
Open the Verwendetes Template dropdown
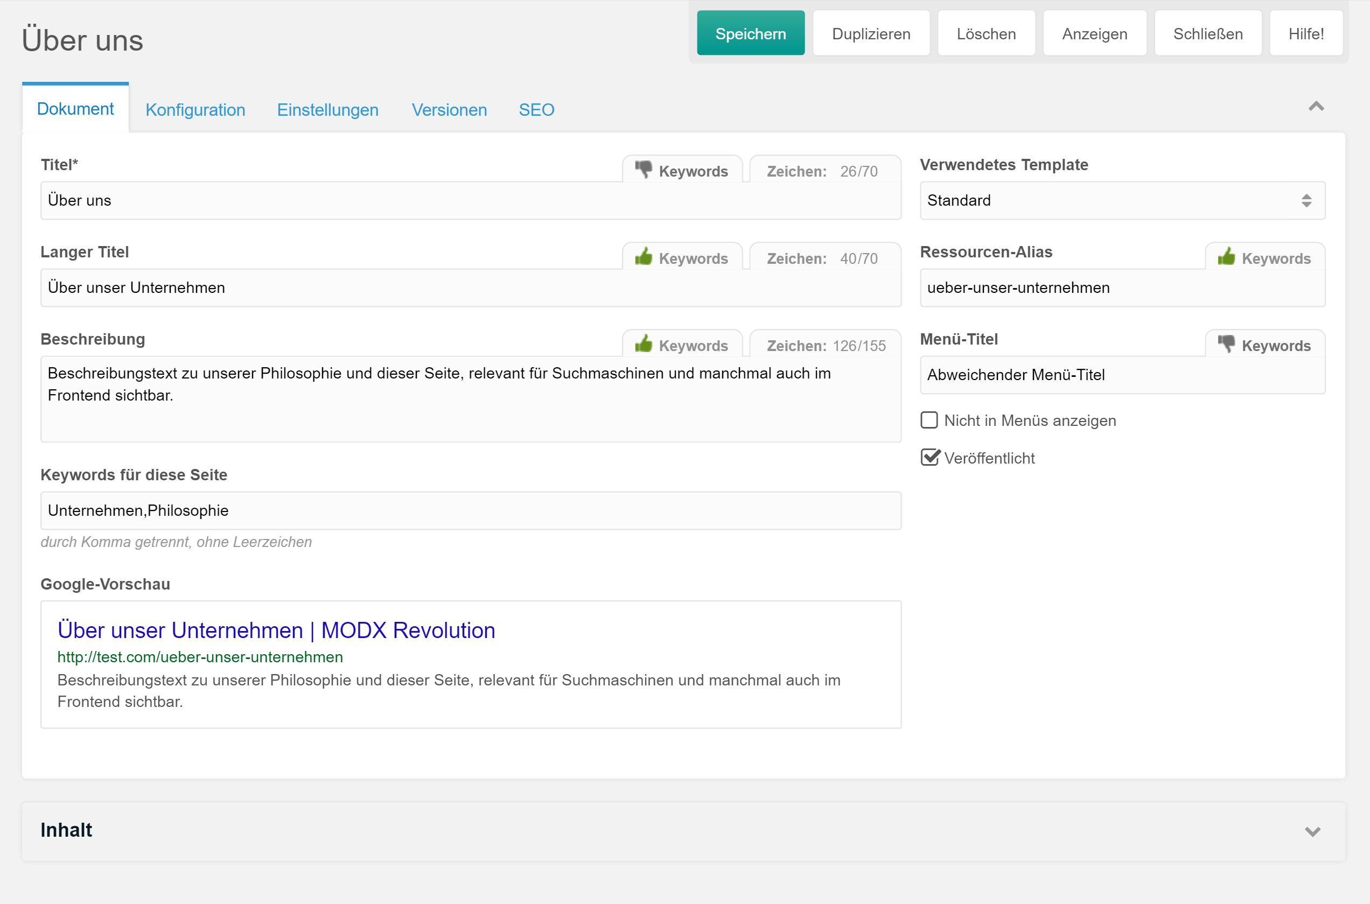point(1122,201)
